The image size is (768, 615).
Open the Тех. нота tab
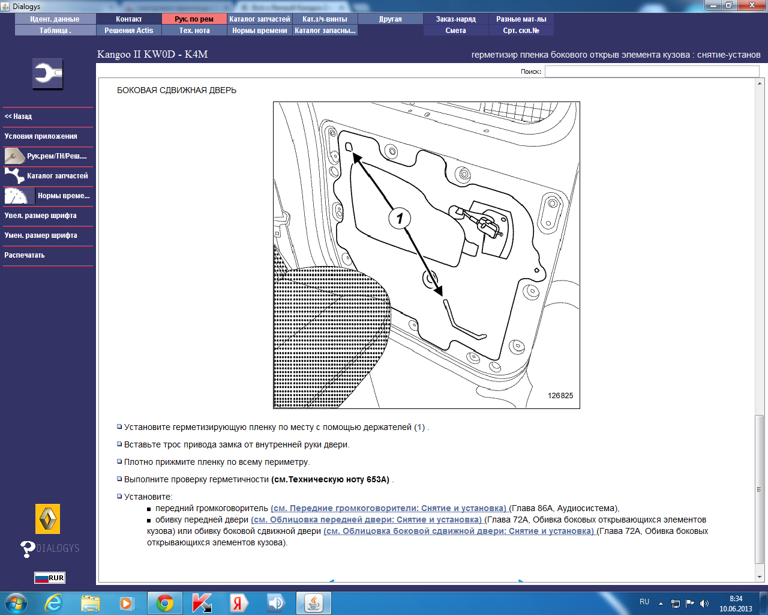click(194, 31)
